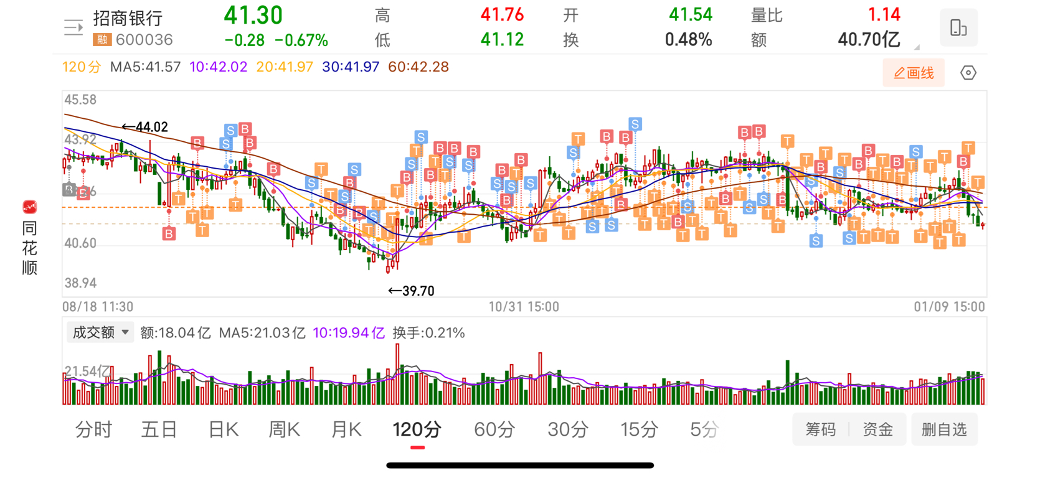Click the MA5:41.57 indicator label
Image resolution: width=1040 pixels, height=478 pixels.
tap(145, 67)
